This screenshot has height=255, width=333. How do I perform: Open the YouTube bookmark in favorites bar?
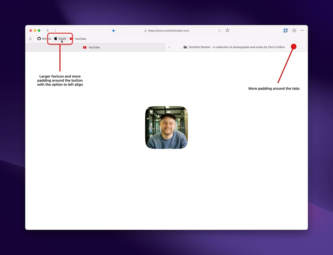(x=78, y=39)
